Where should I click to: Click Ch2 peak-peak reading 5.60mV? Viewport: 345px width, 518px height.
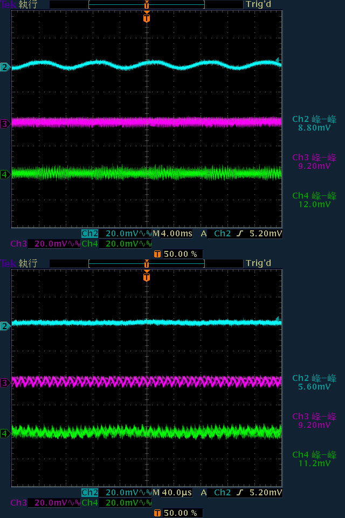(314, 387)
